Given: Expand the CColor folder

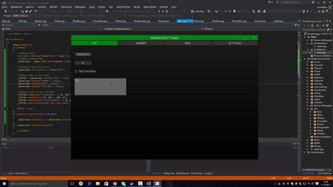Looking at the screenshot, I should point(308,62).
